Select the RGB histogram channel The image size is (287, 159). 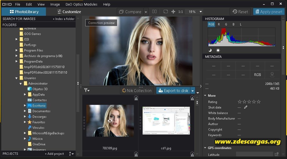[211, 24]
